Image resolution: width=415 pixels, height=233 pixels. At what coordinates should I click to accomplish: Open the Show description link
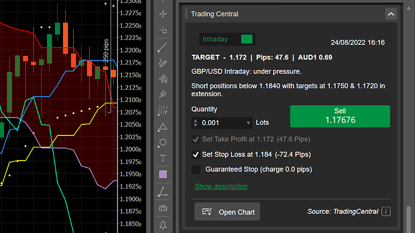(221, 186)
